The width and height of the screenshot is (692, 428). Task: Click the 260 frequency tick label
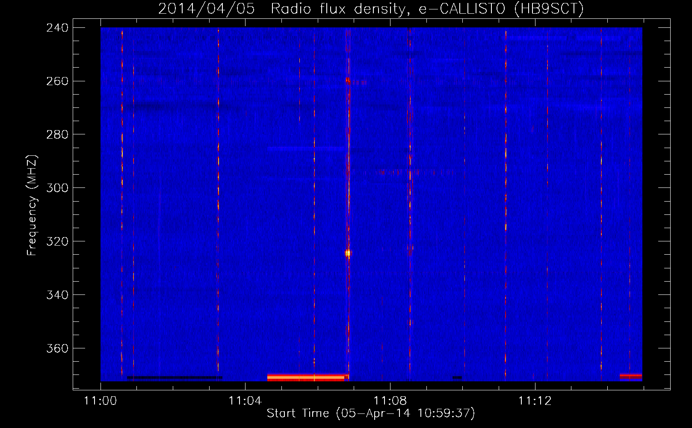(57, 81)
